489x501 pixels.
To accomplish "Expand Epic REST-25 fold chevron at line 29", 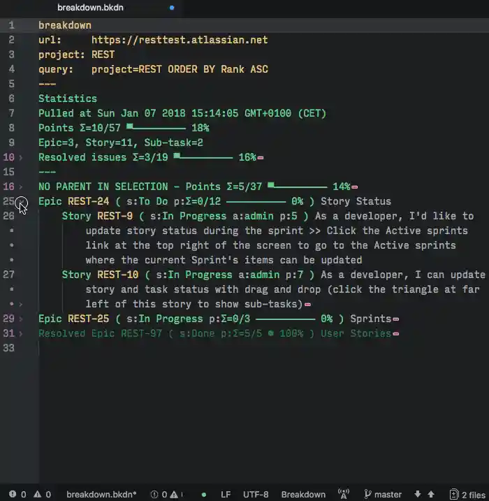I will click(x=21, y=319).
